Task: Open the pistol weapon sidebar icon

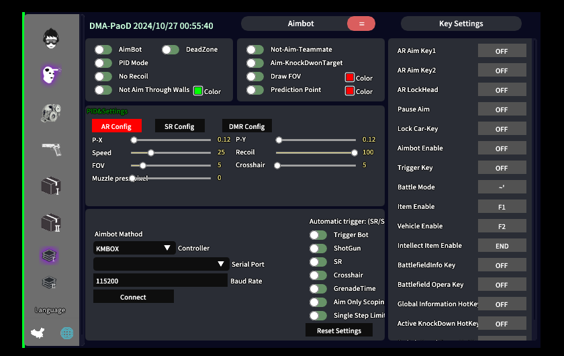Action: 52,148
